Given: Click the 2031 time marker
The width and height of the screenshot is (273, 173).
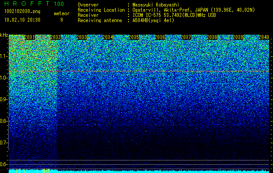Looking at the screenshot, I should click(30, 37).
